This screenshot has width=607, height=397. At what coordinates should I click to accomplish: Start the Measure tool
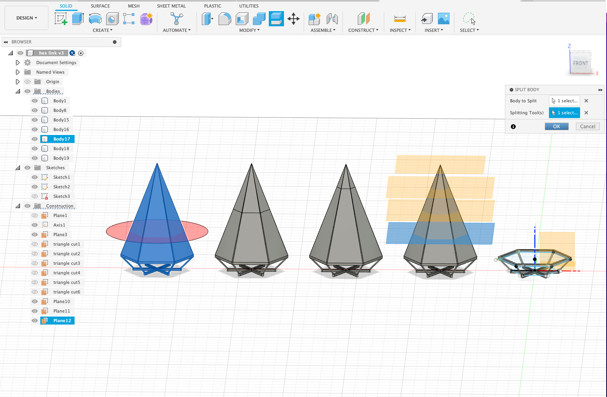400,19
